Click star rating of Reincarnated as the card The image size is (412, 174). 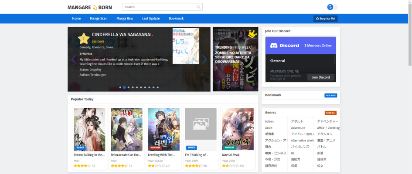tap(119, 166)
